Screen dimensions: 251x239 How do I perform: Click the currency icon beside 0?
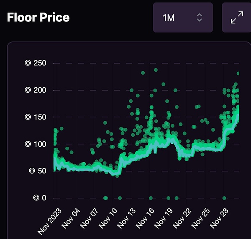[36, 198]
